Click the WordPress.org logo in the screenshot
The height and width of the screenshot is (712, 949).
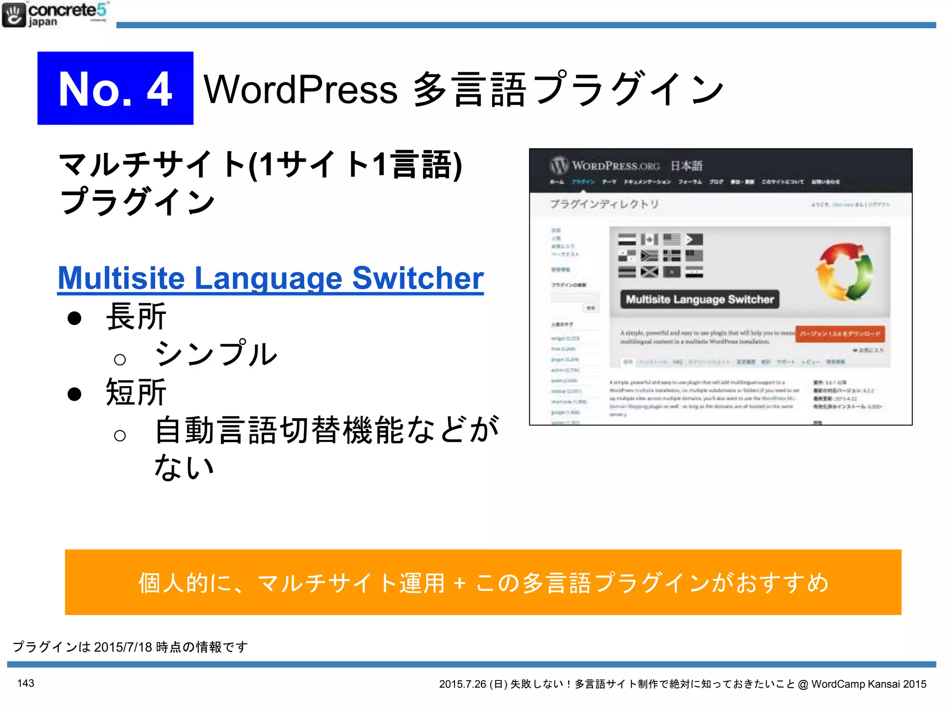(604, 165)
